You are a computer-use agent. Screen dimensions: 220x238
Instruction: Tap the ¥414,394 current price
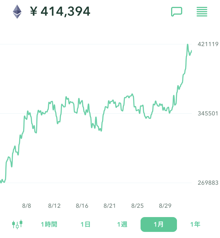(60, 11)
